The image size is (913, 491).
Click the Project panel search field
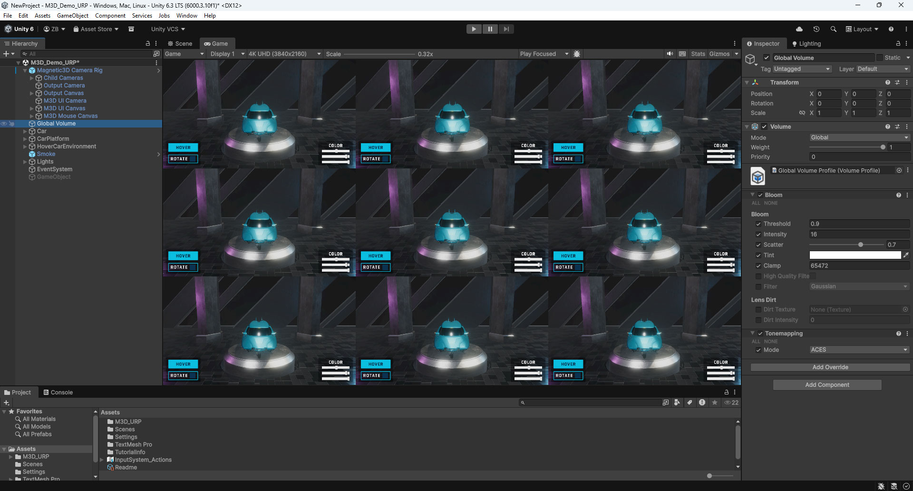coord(590,403)
